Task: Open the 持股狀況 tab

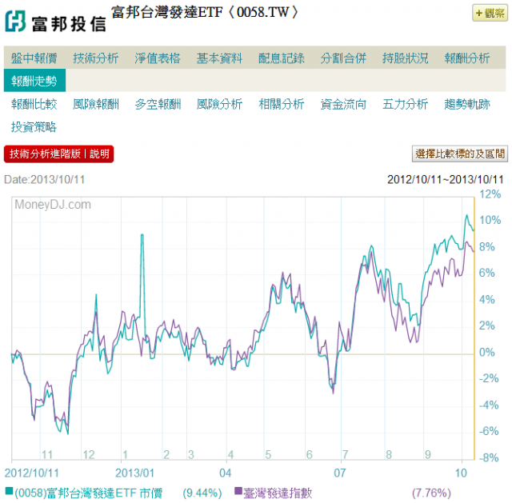Action: [x=406, y=58]
